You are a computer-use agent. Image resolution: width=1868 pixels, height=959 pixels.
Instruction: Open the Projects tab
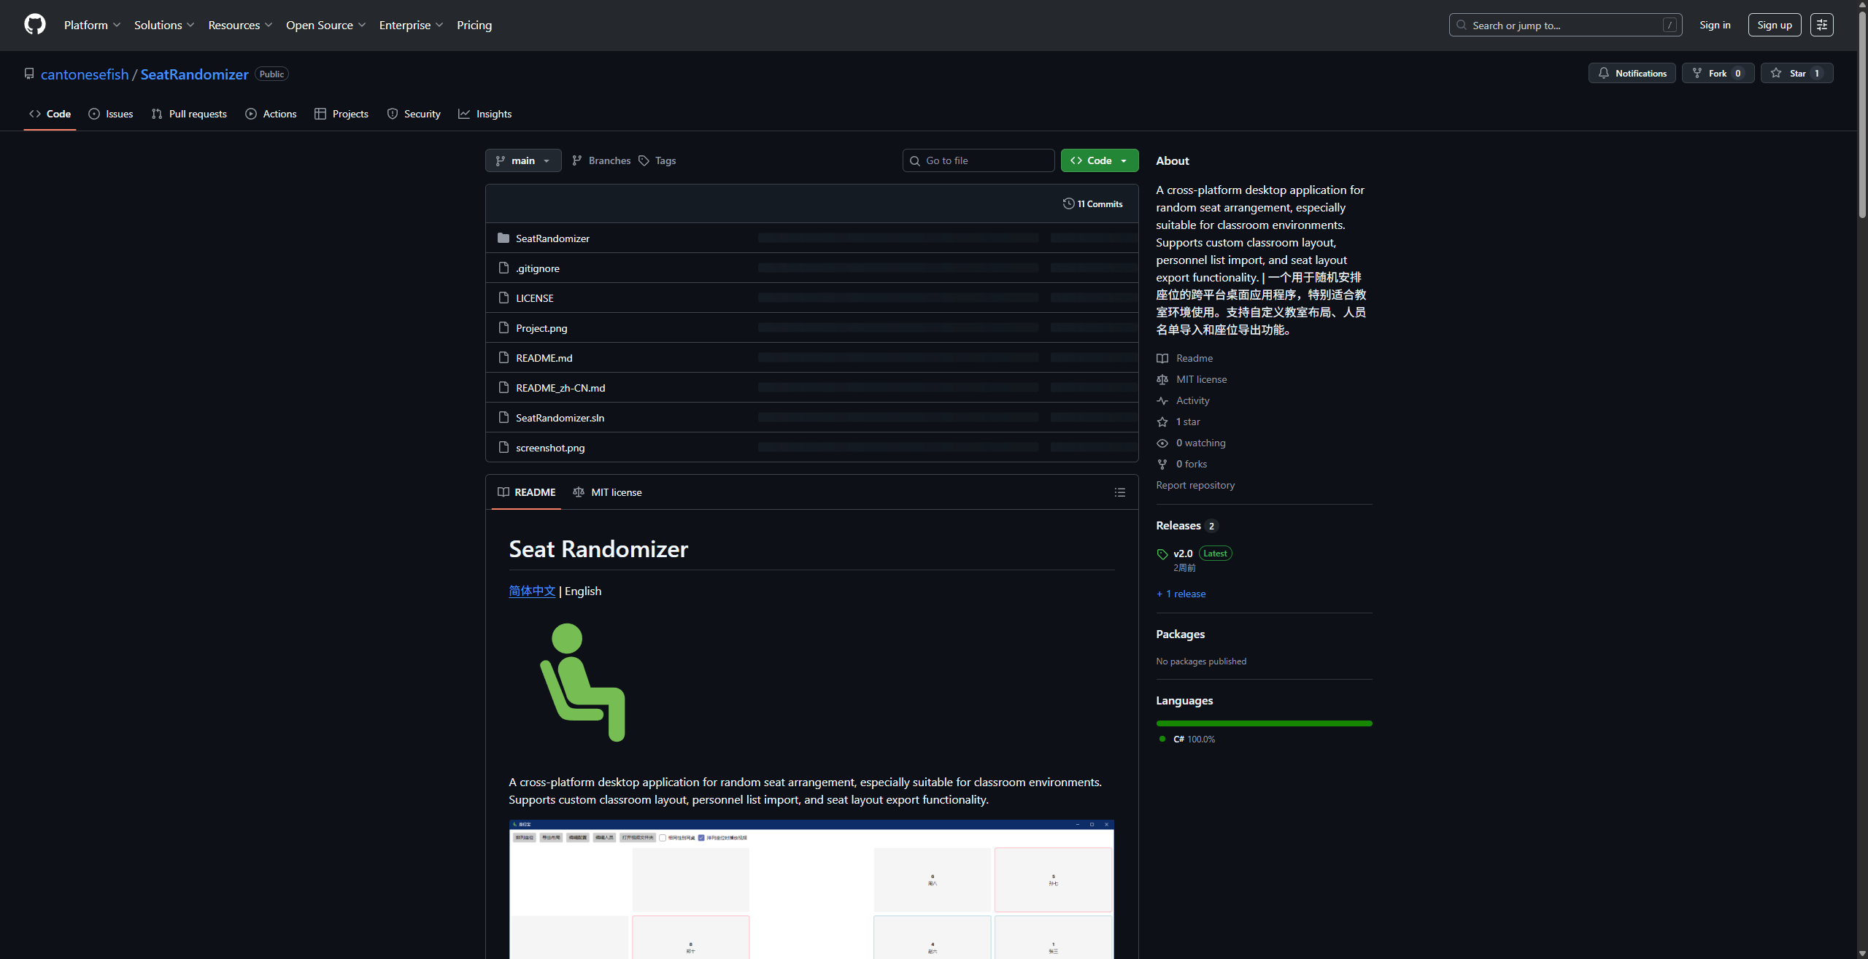click(341, 114)
